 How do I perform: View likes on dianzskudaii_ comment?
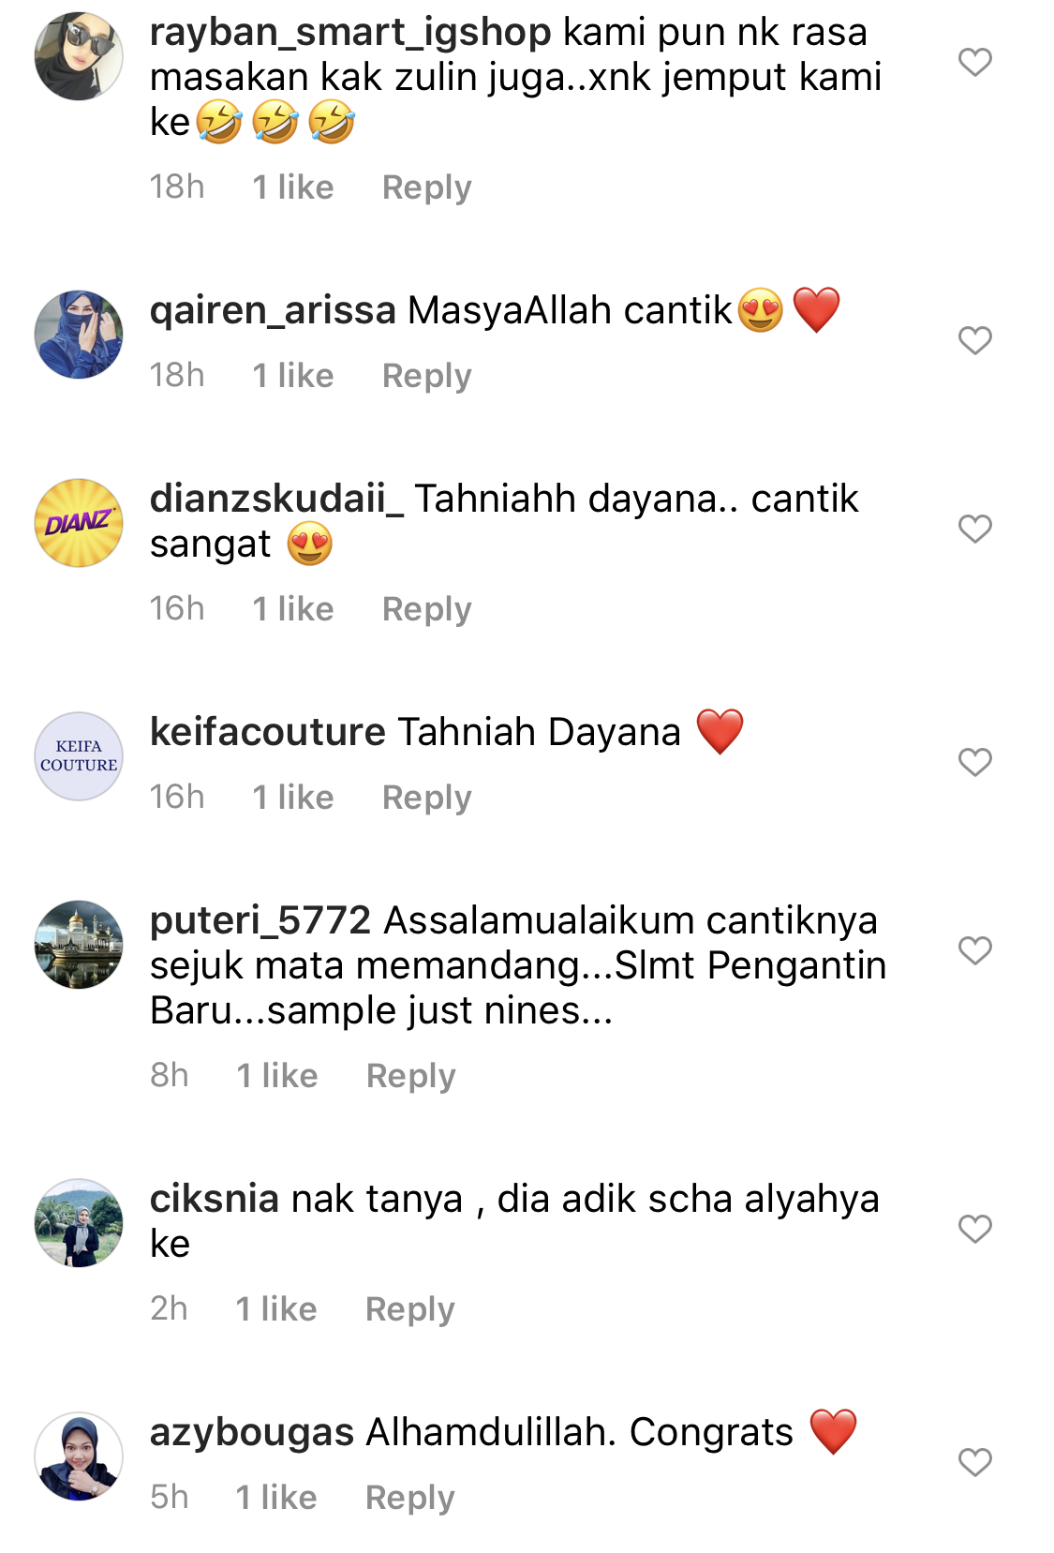tap(292, 609)
